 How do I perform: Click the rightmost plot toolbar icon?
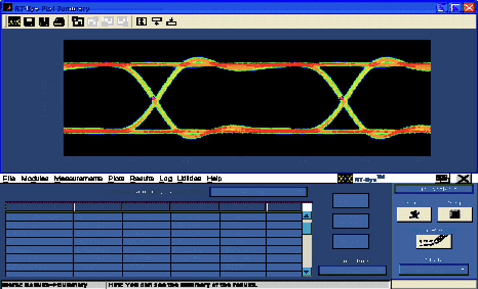point(171,22)
